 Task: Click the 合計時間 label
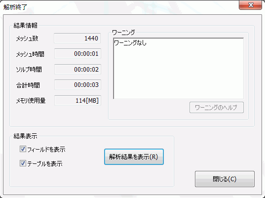(x=28, y=85)
